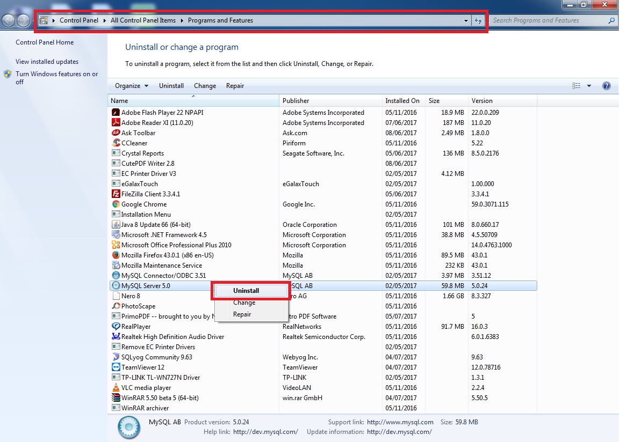Image resolution: width=620 pixels, height=442 pixels.
Task: Open help with the question mark icon
Action: click(x=607, y=86)
